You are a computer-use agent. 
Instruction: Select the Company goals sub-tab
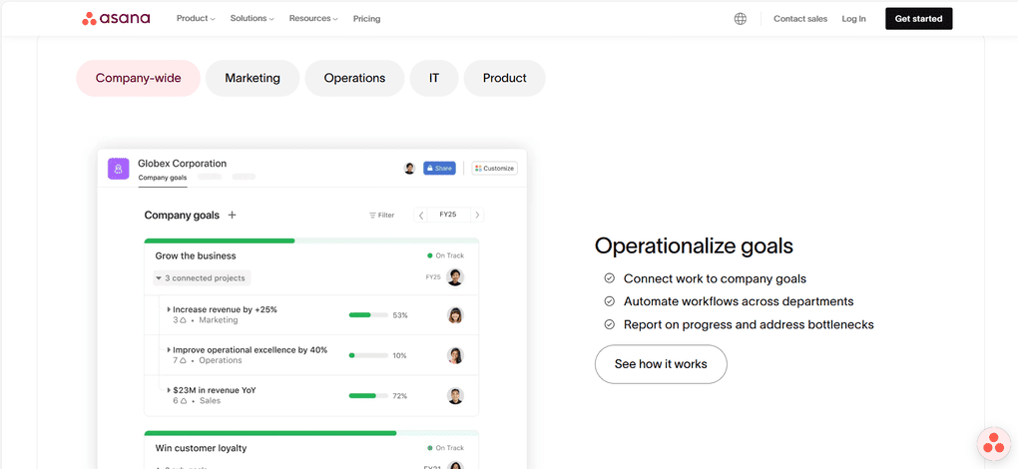(x=163, y=178)
